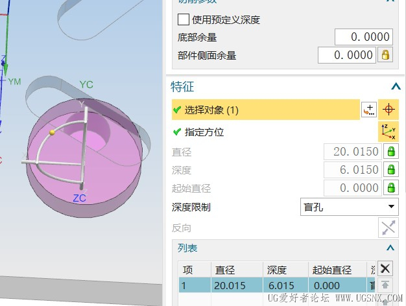Move list item up with arrow icon
Screen dimensions: 406x306
point(385,285)
